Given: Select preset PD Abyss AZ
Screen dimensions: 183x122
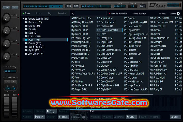Looking at the screenshot, I should [x=78, y=66].
